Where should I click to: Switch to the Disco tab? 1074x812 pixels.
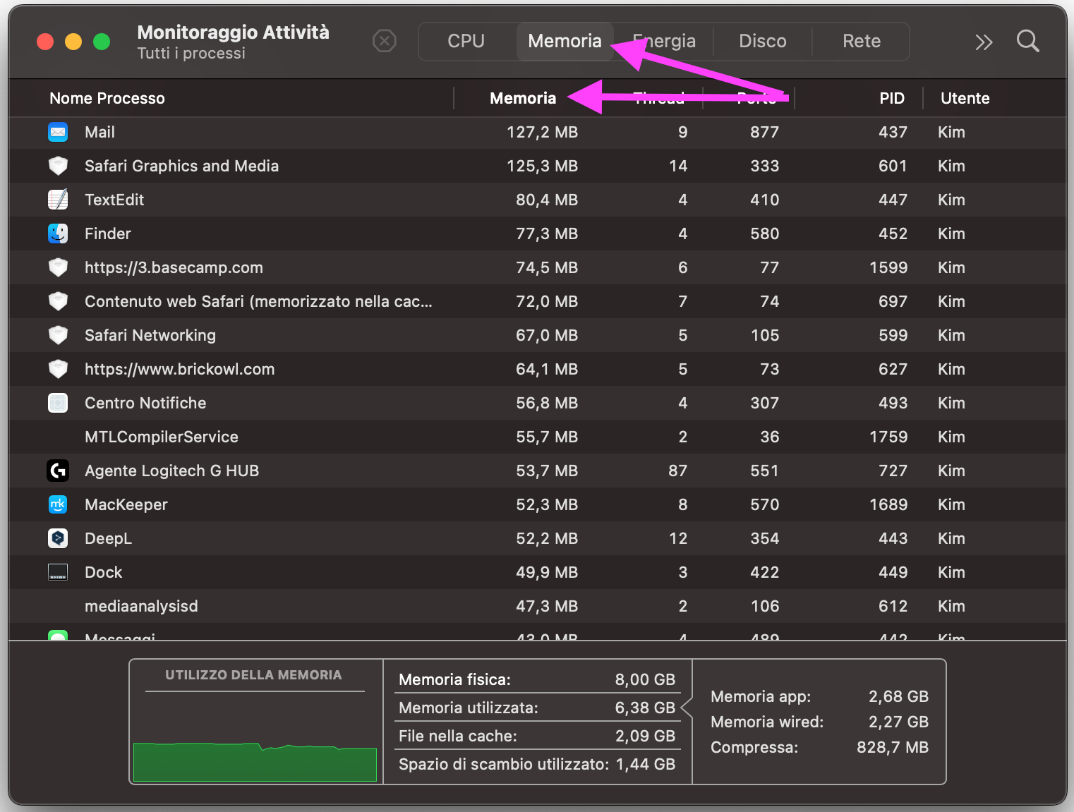(x=762, y=42)
